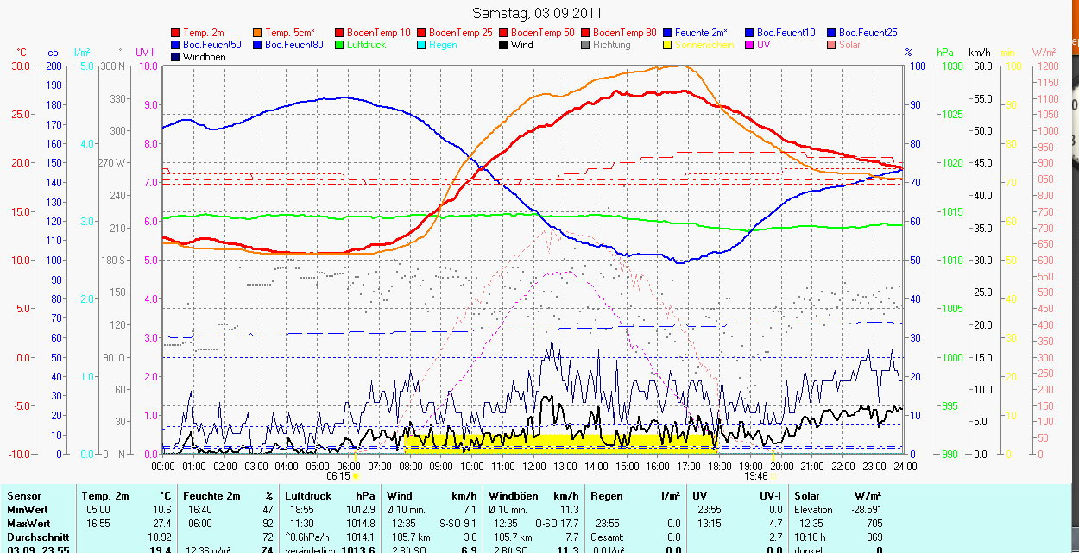Click the °C axis unit header
Viewport: 1079px width, 553px height.
(22, 53)
